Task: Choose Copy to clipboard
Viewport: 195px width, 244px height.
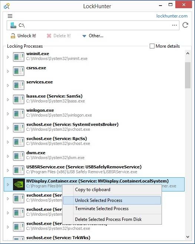Action: 112,190
